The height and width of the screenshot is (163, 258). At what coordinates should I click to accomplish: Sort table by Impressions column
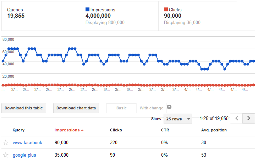coord(67,130)
